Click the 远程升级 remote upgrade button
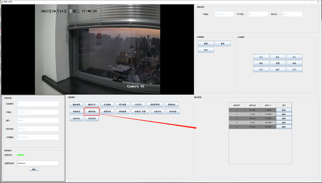This screenshot has height=183, width=322. click(158, 111)
